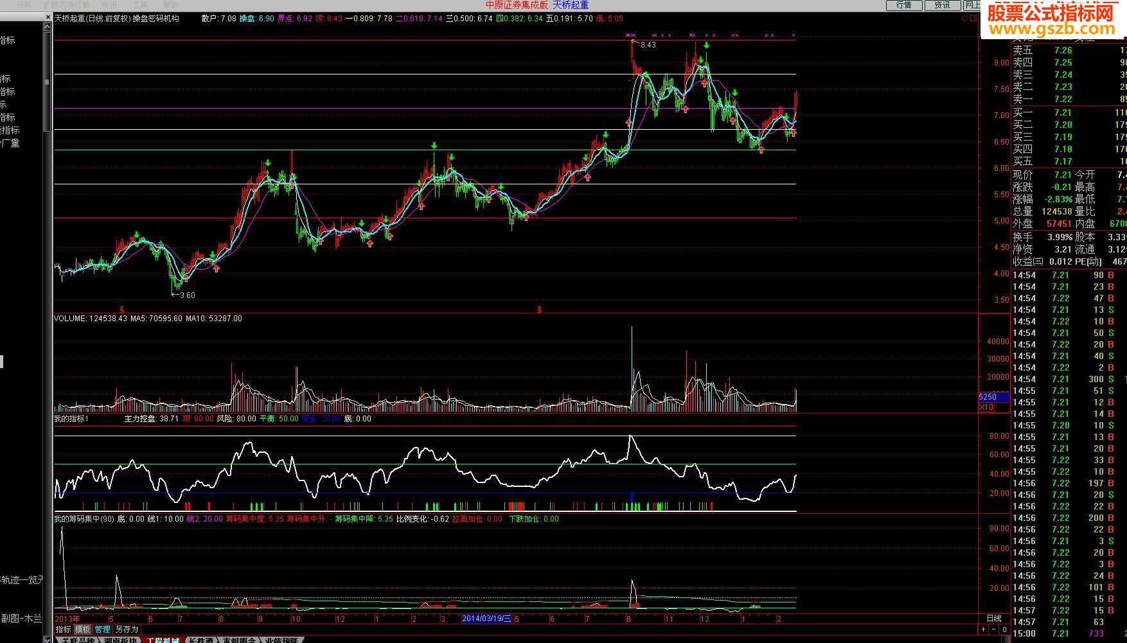This screenshot has width=1127, height=643.
Task: Click the plus zoom button at bottom right
Action: click(x=984, y=630)
